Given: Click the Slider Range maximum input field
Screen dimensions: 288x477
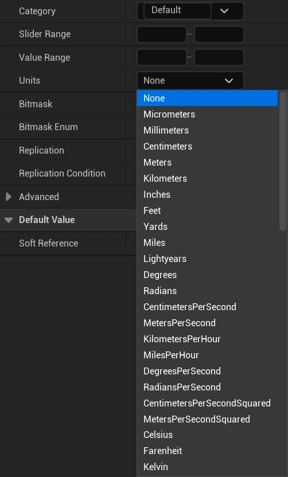Looking at the screenshot, I should (219, 34).
